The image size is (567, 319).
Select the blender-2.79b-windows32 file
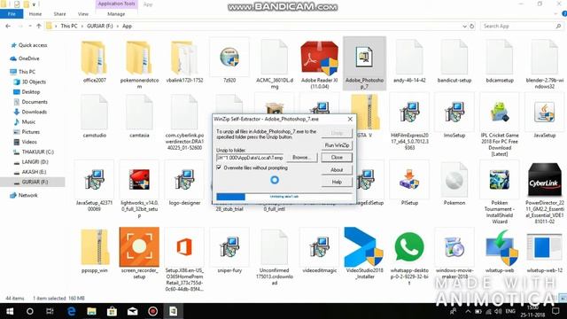coord(544,65)
